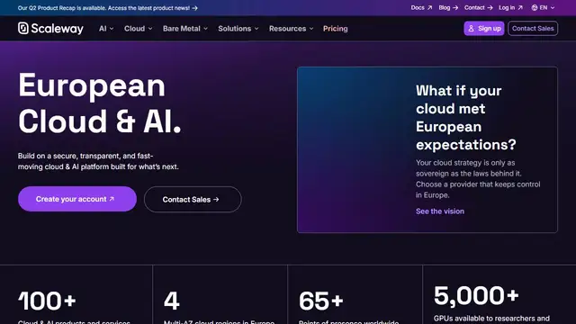Click the 4 multi-AZ regions statistic
576x324 pixels.
tap(172, 301)
